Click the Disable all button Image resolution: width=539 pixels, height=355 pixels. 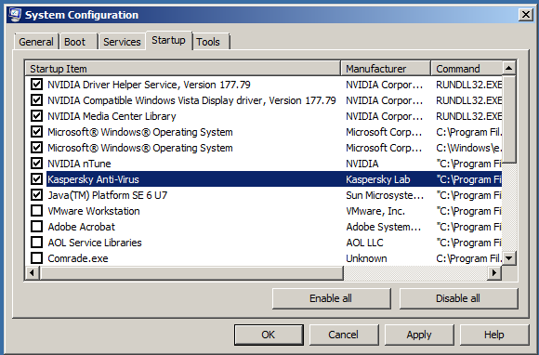tap(458, 298)
